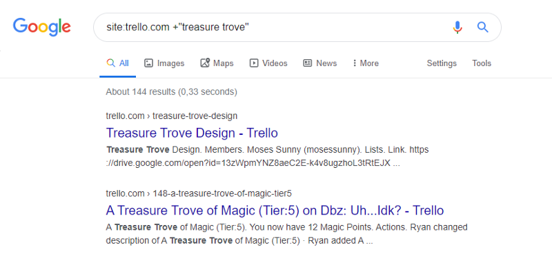Click the Google logo
Image resolution: width=552 pixels, height=267 pixels.
pyautogui.click(x=42, y=27)
